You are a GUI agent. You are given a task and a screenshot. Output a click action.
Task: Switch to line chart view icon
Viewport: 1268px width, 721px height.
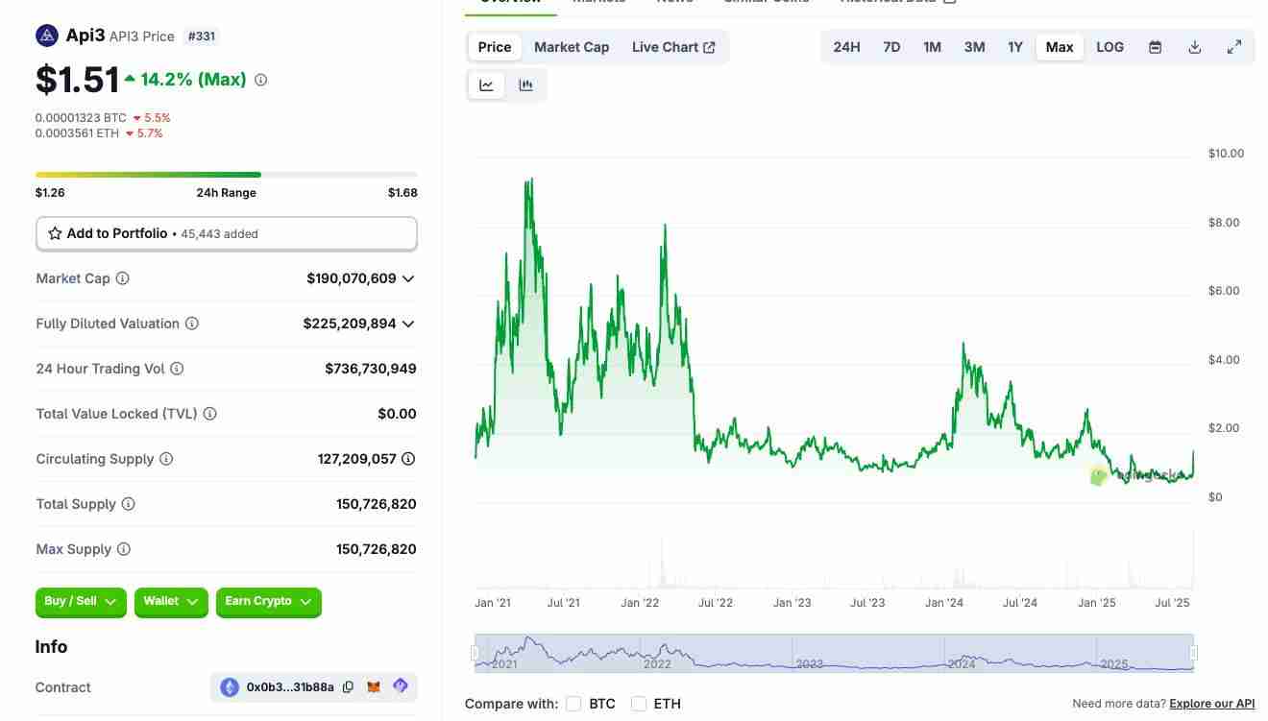(487, 85)
